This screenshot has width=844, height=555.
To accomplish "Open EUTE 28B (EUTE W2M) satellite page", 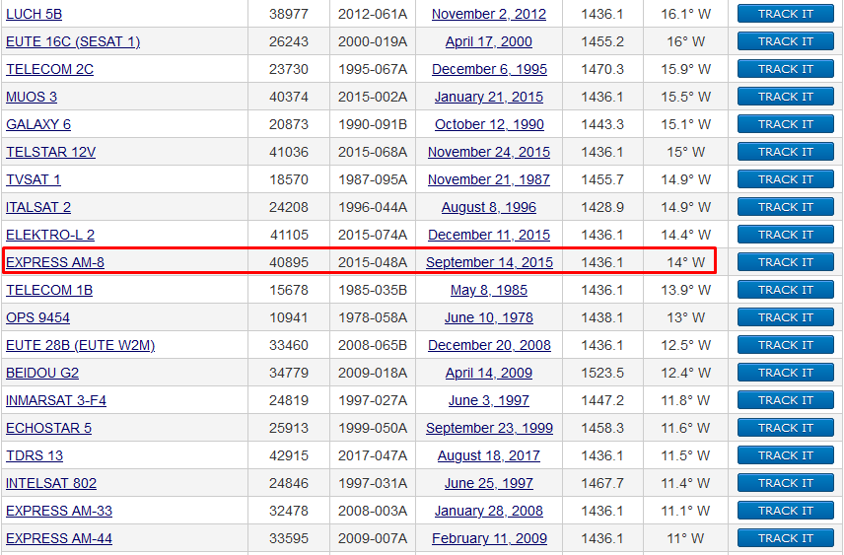I will pyautogui.click(x=80, y=346).
